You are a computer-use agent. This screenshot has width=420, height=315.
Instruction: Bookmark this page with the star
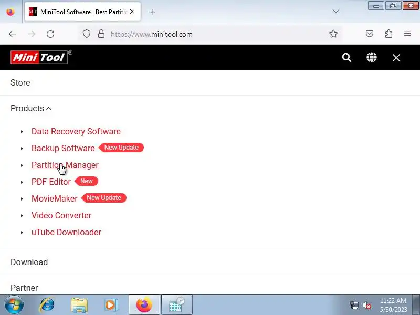click(x=333, y=34)
